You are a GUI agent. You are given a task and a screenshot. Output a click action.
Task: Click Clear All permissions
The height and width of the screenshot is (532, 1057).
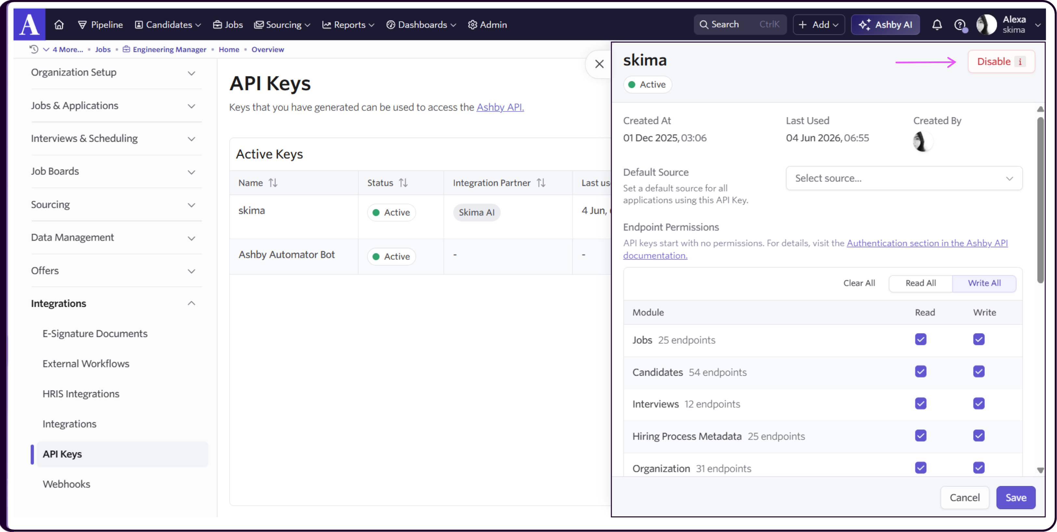tap(859, 283)
